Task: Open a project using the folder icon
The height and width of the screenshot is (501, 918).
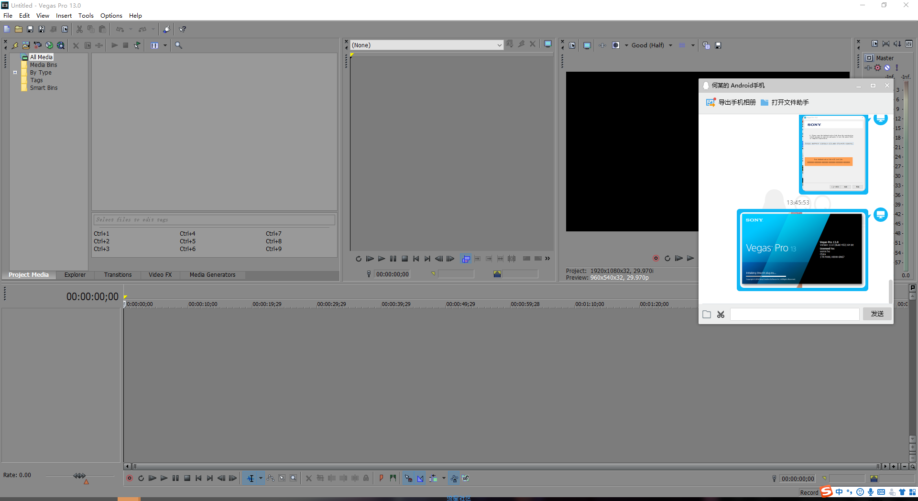Action: pos(19,29)
